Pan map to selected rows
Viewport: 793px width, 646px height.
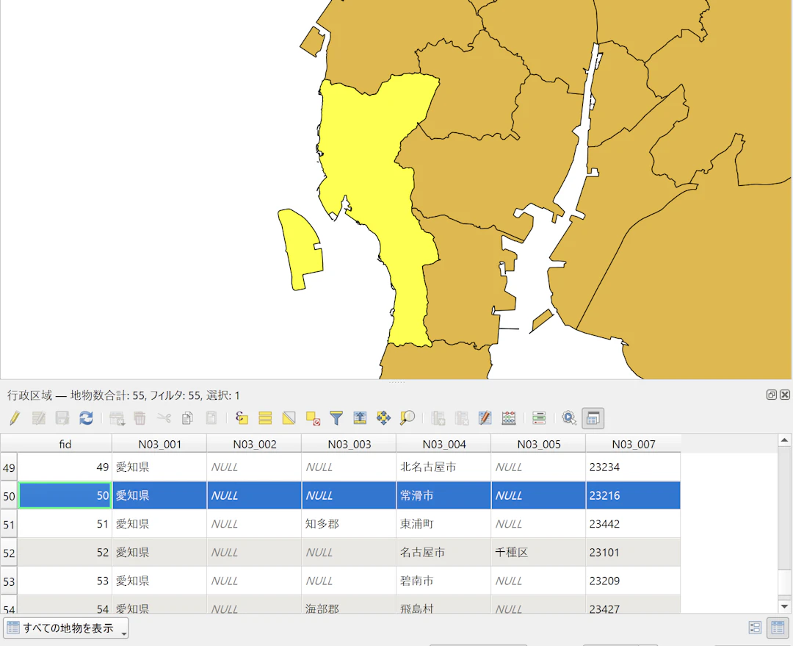(x=383, y=418)
